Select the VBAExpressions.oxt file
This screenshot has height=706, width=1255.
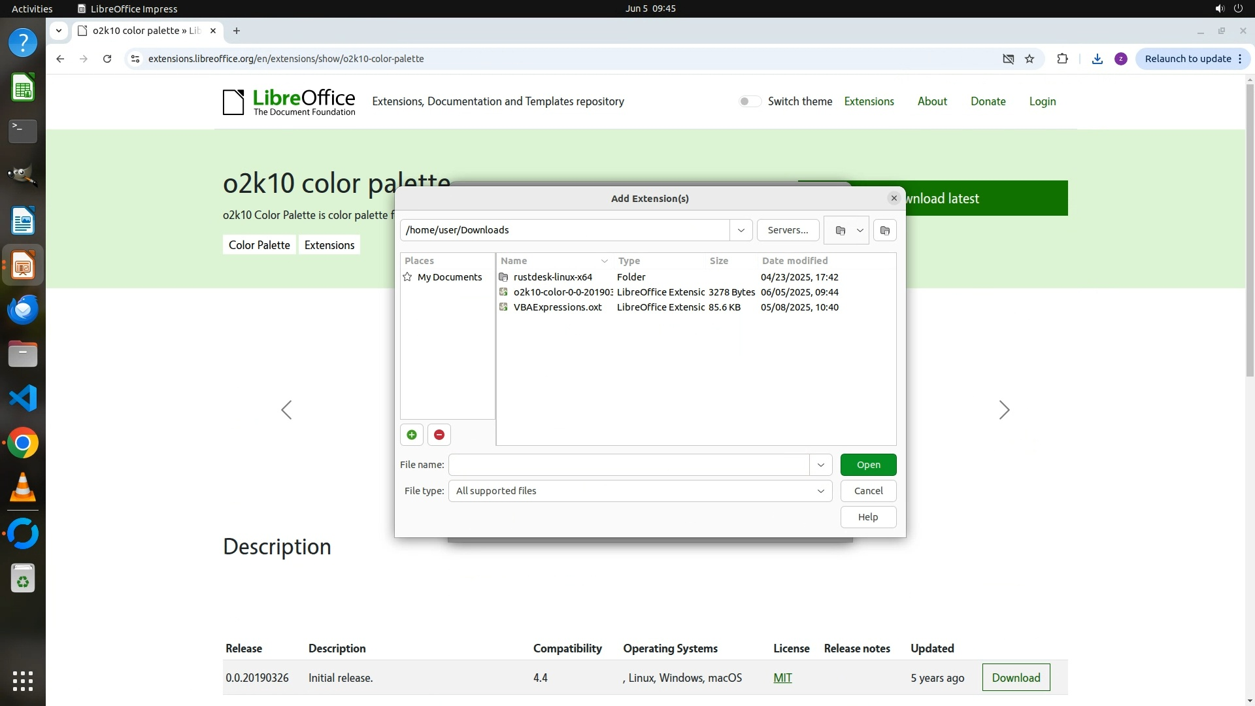point(558,307)
